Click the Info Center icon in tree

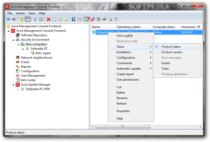click(x=18, y=80)
